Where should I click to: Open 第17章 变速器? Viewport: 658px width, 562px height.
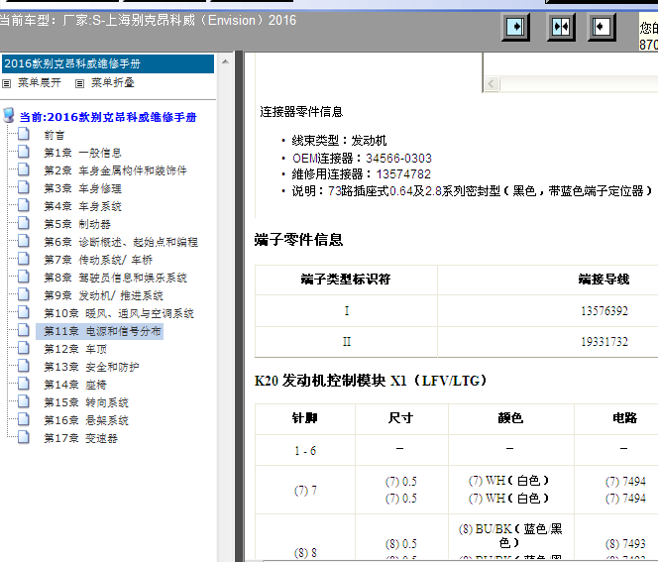[x=81, y=438]
